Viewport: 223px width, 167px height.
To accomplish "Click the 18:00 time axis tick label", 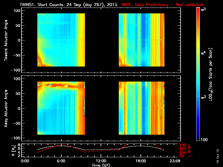I will pyautogui.click(x=141, y=161).
